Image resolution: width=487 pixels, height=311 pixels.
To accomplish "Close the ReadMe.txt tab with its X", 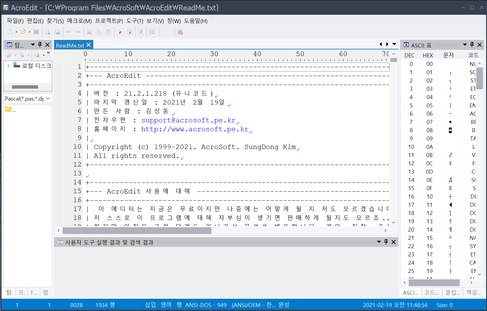I will (89, 45).
